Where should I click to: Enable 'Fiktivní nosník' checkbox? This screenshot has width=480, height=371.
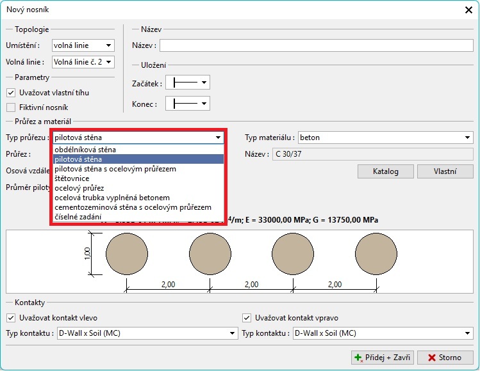click(11, 107)
